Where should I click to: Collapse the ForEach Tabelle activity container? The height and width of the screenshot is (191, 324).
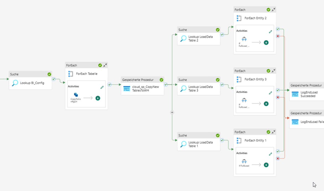point(105,65)
